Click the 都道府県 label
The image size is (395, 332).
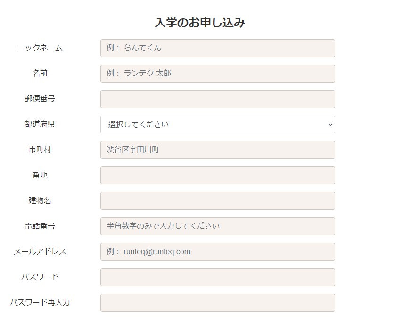coord(40,124)
